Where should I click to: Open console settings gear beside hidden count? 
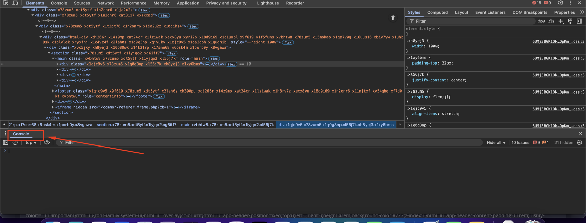click(579, 143)
